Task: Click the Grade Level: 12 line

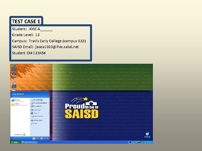Action: [26, 35]
